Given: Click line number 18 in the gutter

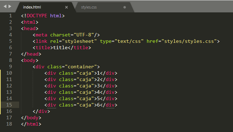Looking at the screenshot, I should [x=9, y=124].
